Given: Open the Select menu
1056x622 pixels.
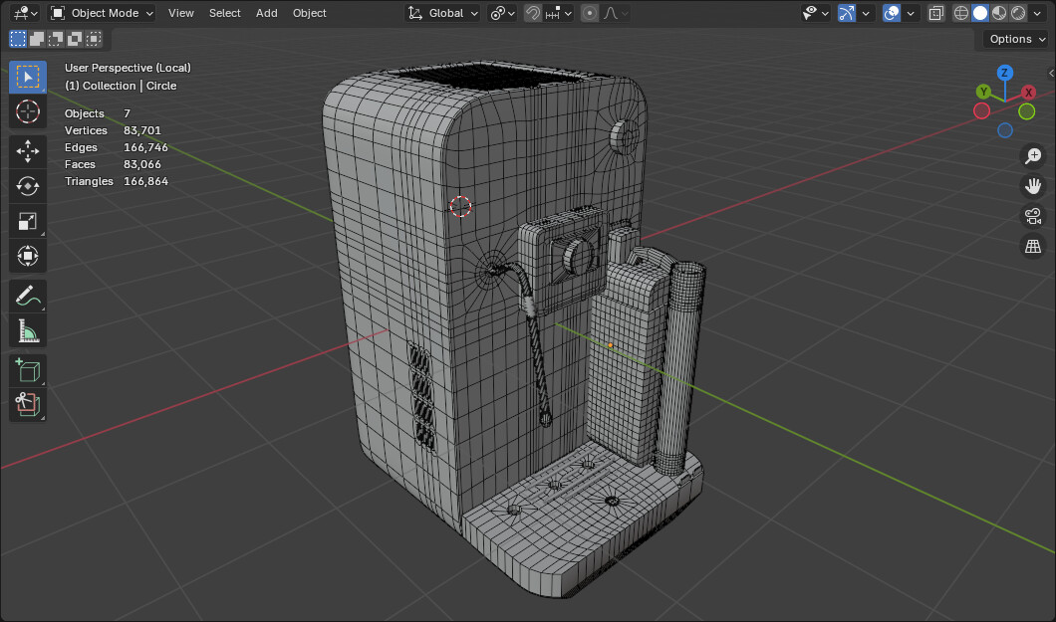Looking at the screenshot, I should pyautogui.click(x=224, y=13).
